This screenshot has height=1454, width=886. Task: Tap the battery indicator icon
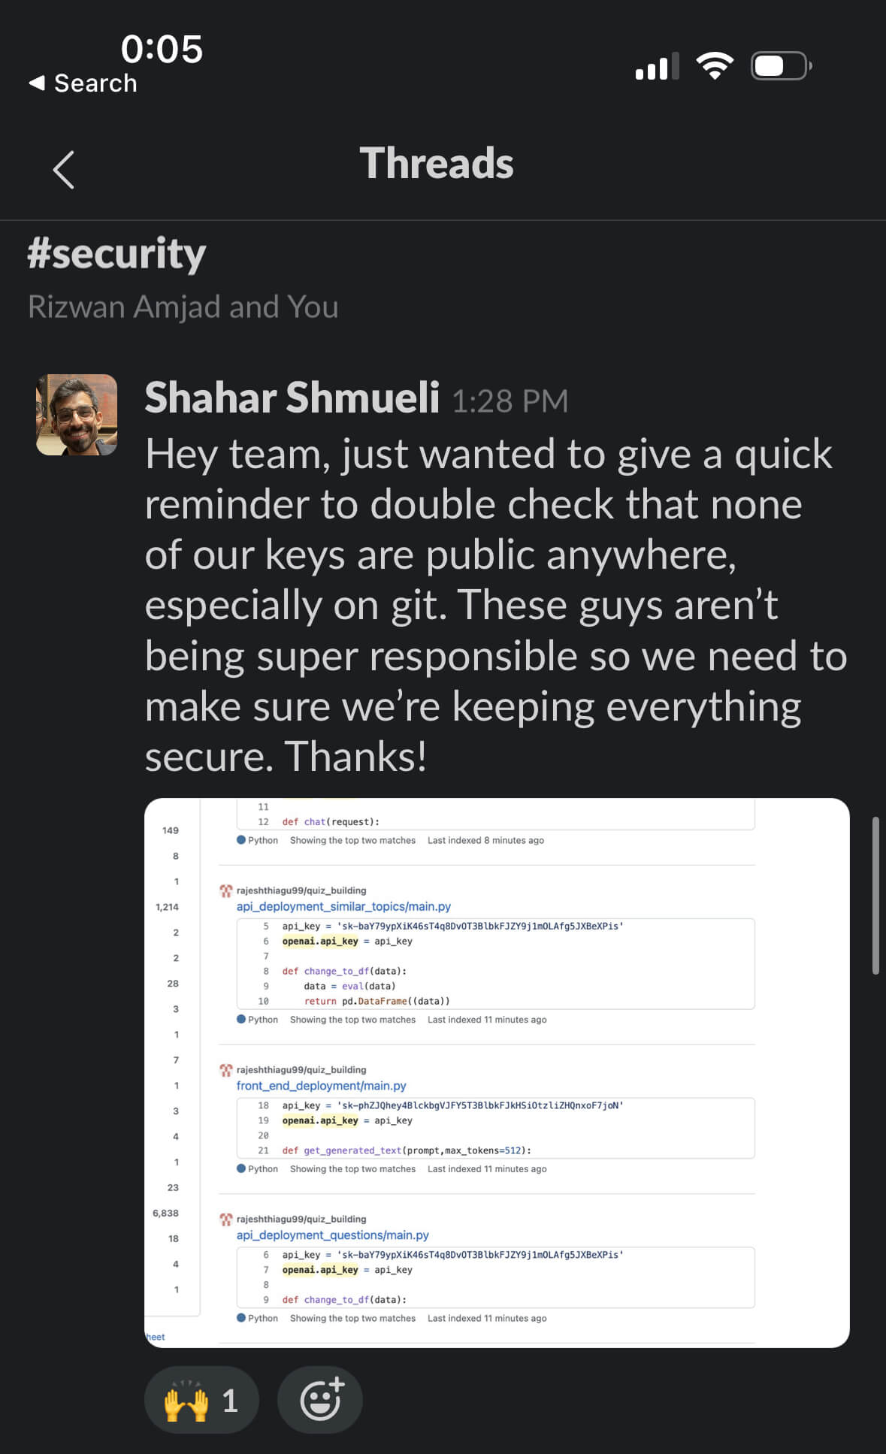[781, 66]
